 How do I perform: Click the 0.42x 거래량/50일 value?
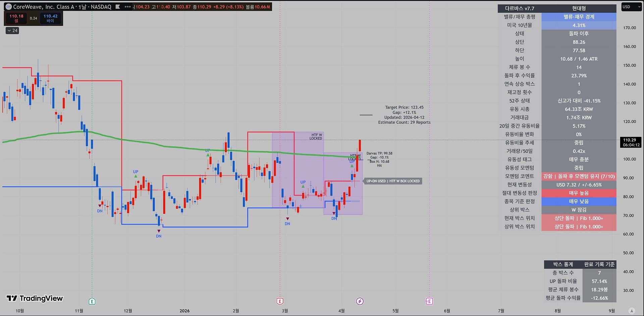pyautogui.click(x=579, y=151)
